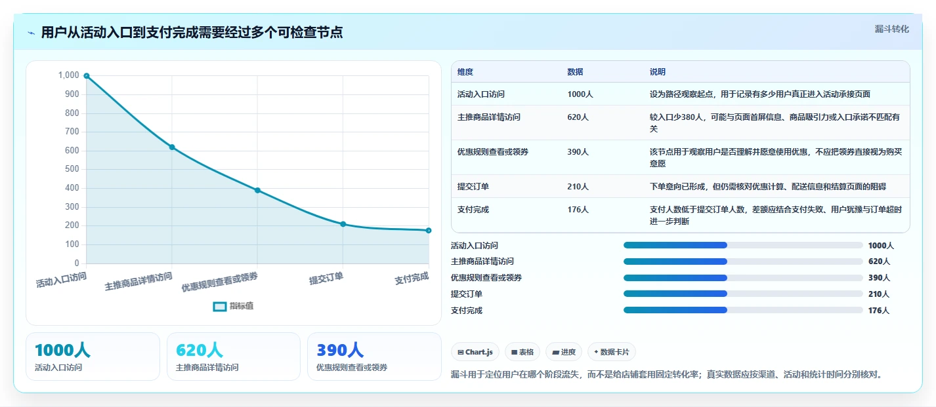Click the chart data point for 提交订单
936x407 pixels.
pyautogui.click(x=343, y=224)
